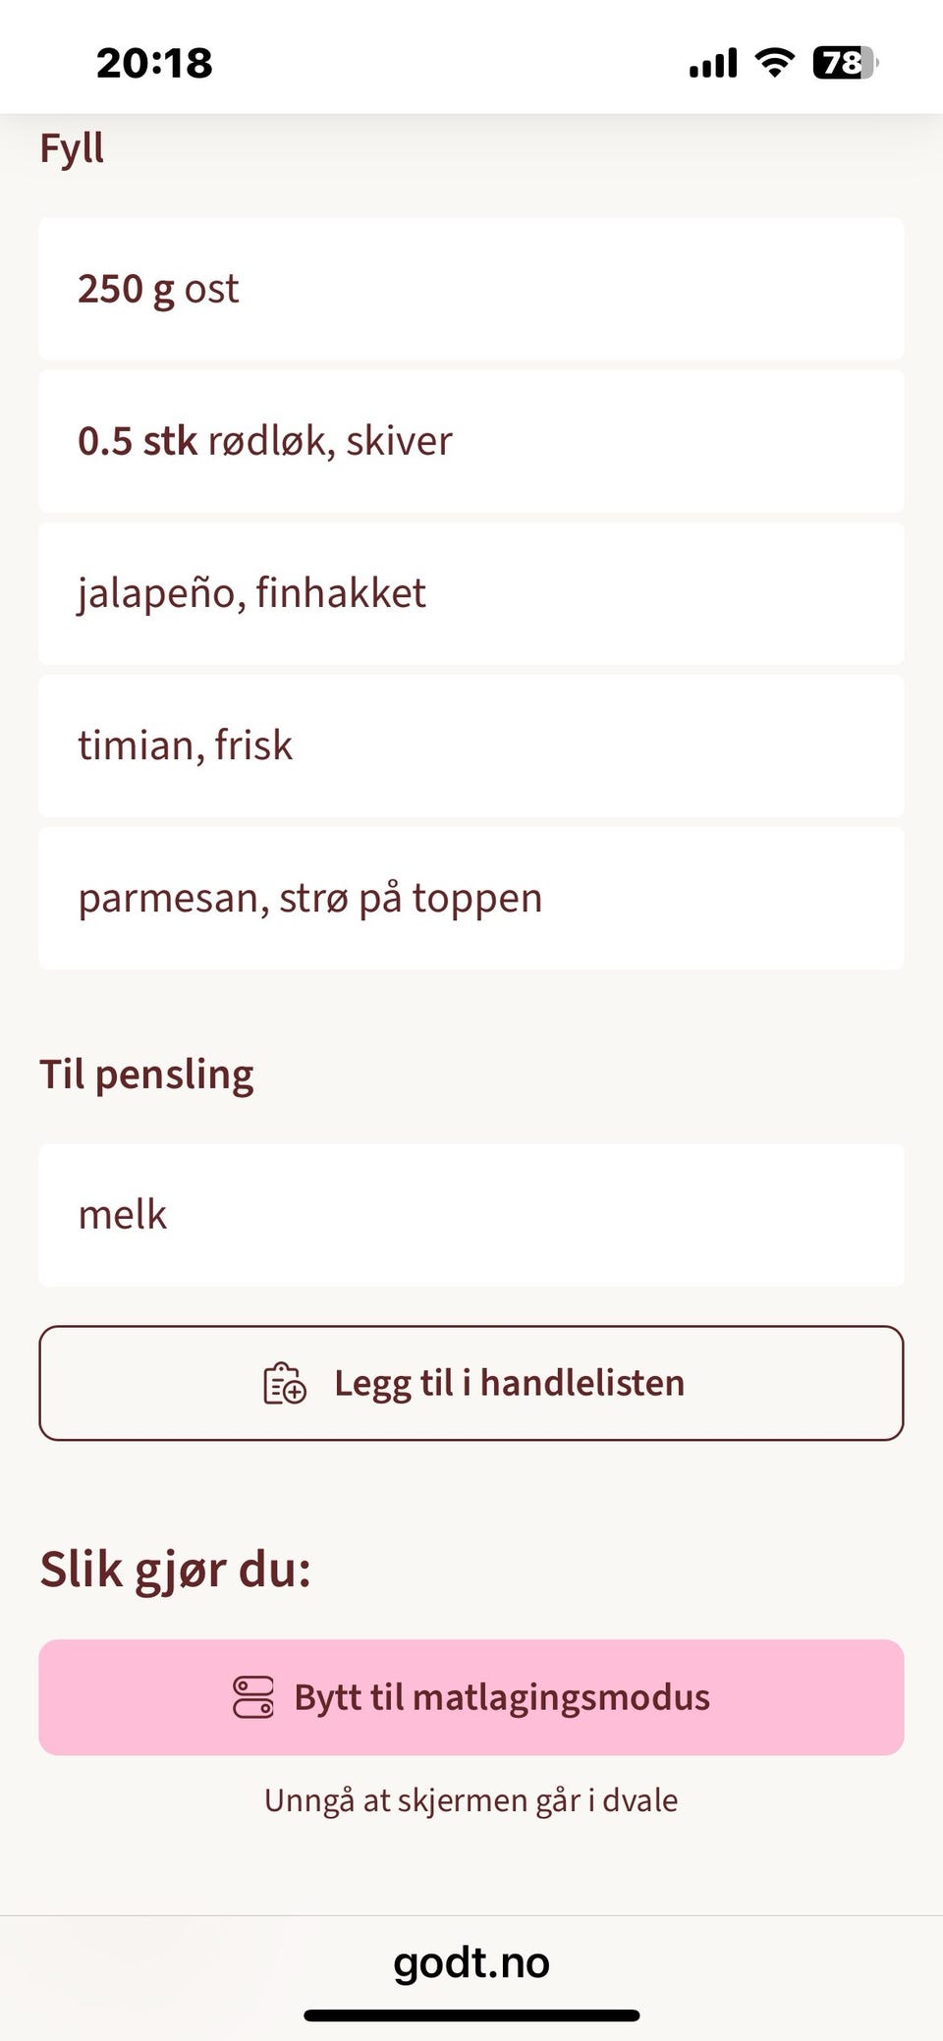Image resolution: width=943 pixels, height=2041 pixels.
Task: Tap the Slik gjør du: heading
Action: [x=176, y=1570]
